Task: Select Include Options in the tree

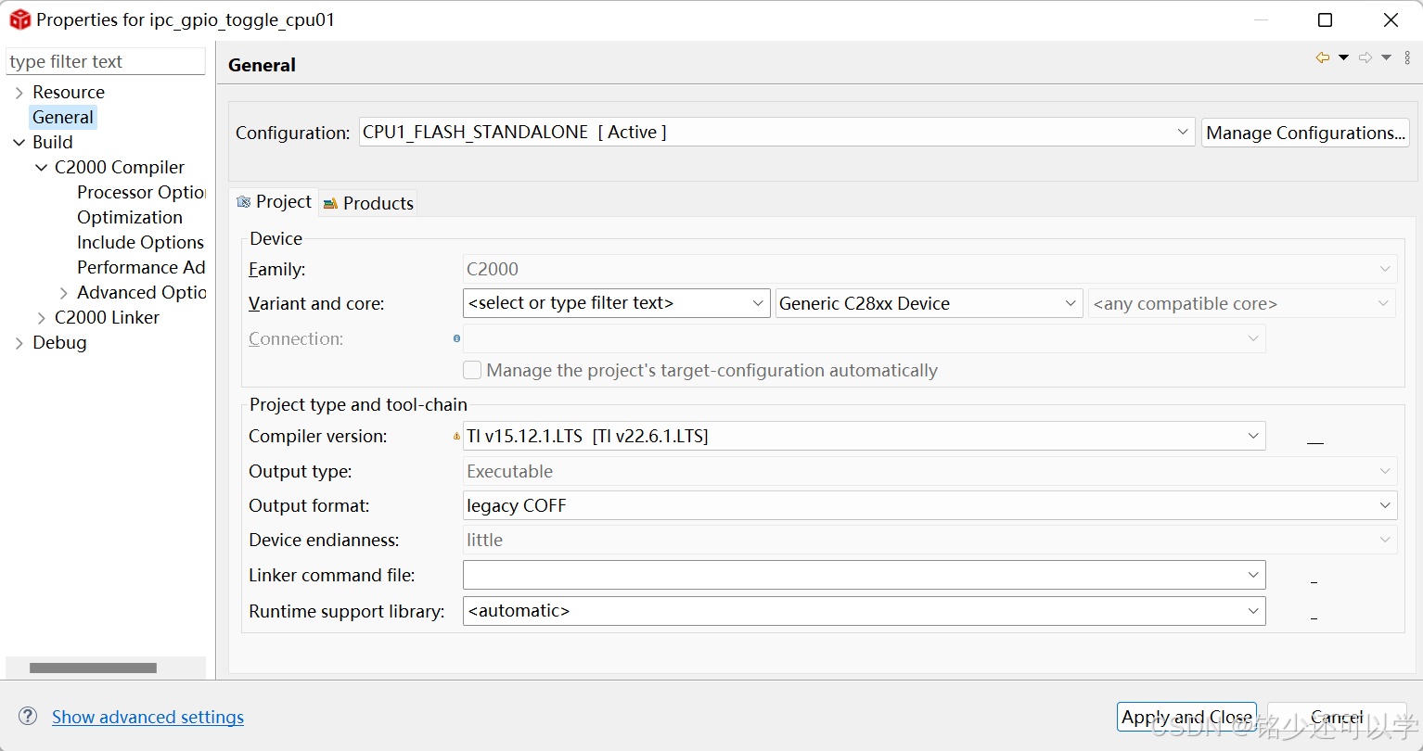Action: point(140,242)
